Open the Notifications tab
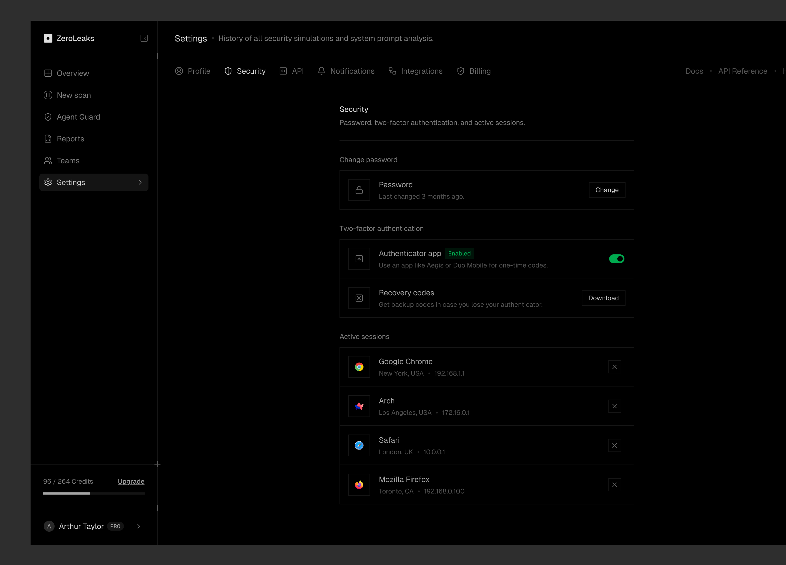The image size is (786, 565). 346,71
